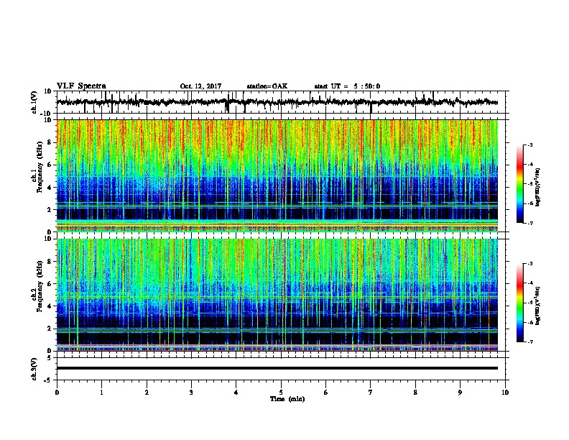Click the '-7' tick on lower colorbar
The height and width of the screenshot is (440, 569).
(x=529, y=342)
